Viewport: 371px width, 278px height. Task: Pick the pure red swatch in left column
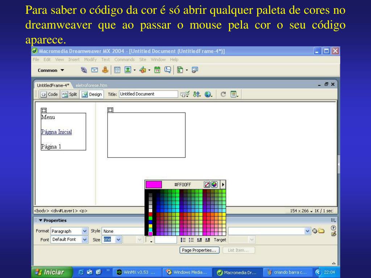[150, 214]
